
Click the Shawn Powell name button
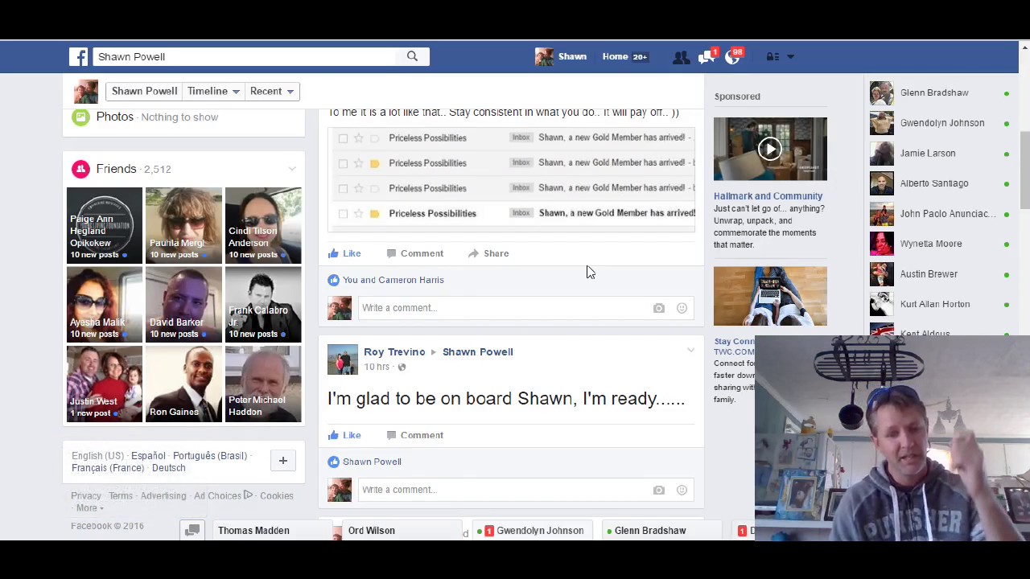[x=144, y=92]
